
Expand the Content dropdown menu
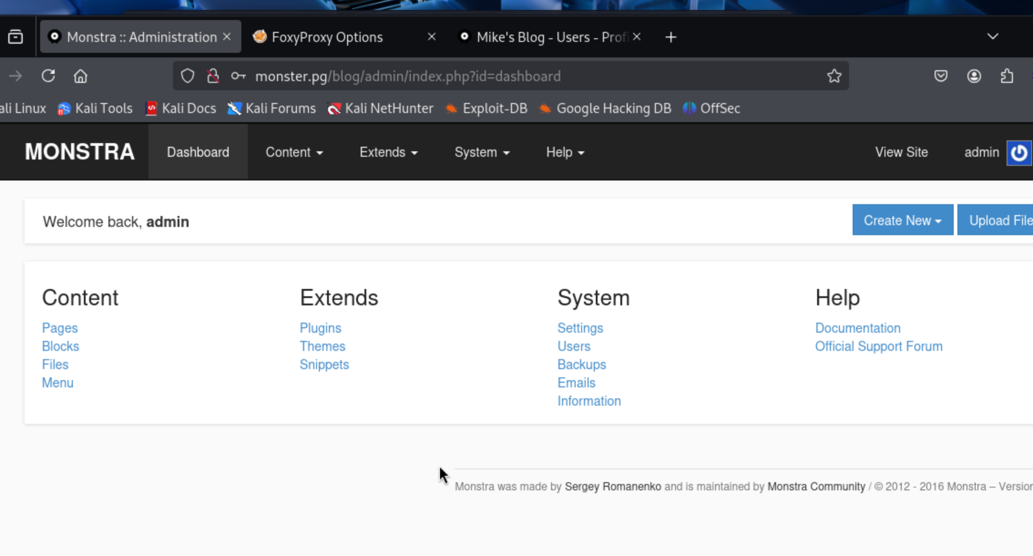294,152
